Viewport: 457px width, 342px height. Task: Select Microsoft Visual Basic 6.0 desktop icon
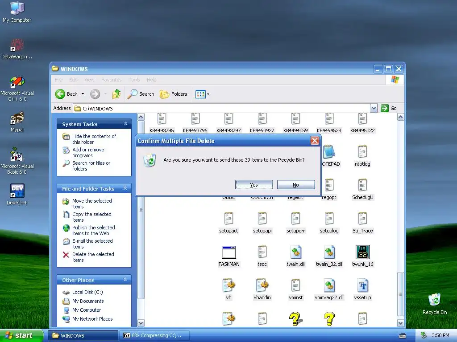pyautogui.click(x=17, y=154)
